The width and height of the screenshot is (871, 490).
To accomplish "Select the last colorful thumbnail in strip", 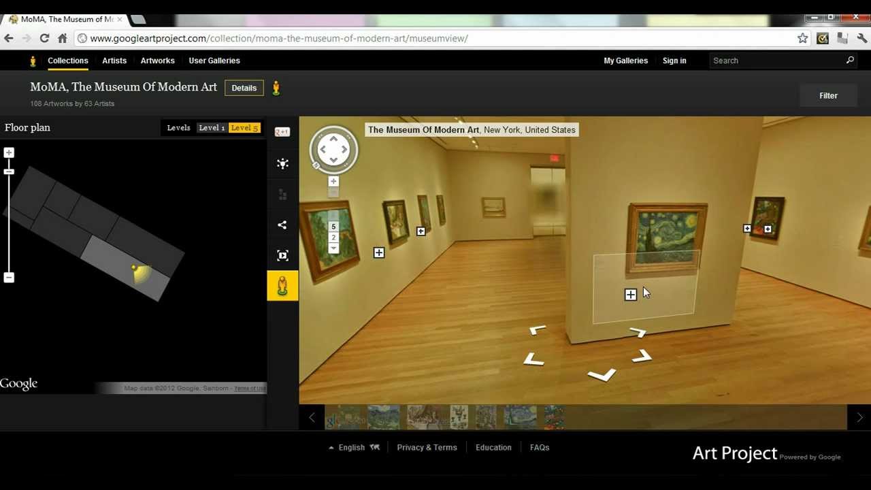I will 553,417.
